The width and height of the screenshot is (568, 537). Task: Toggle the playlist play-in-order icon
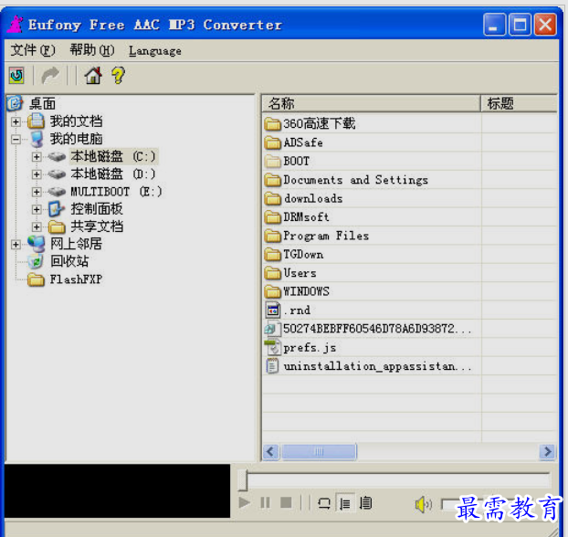[344, 503]
